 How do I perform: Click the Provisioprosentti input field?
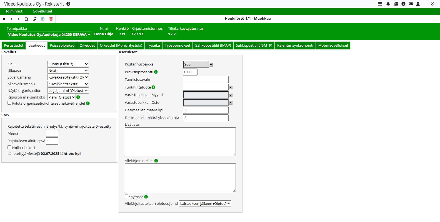click(190, 72)
